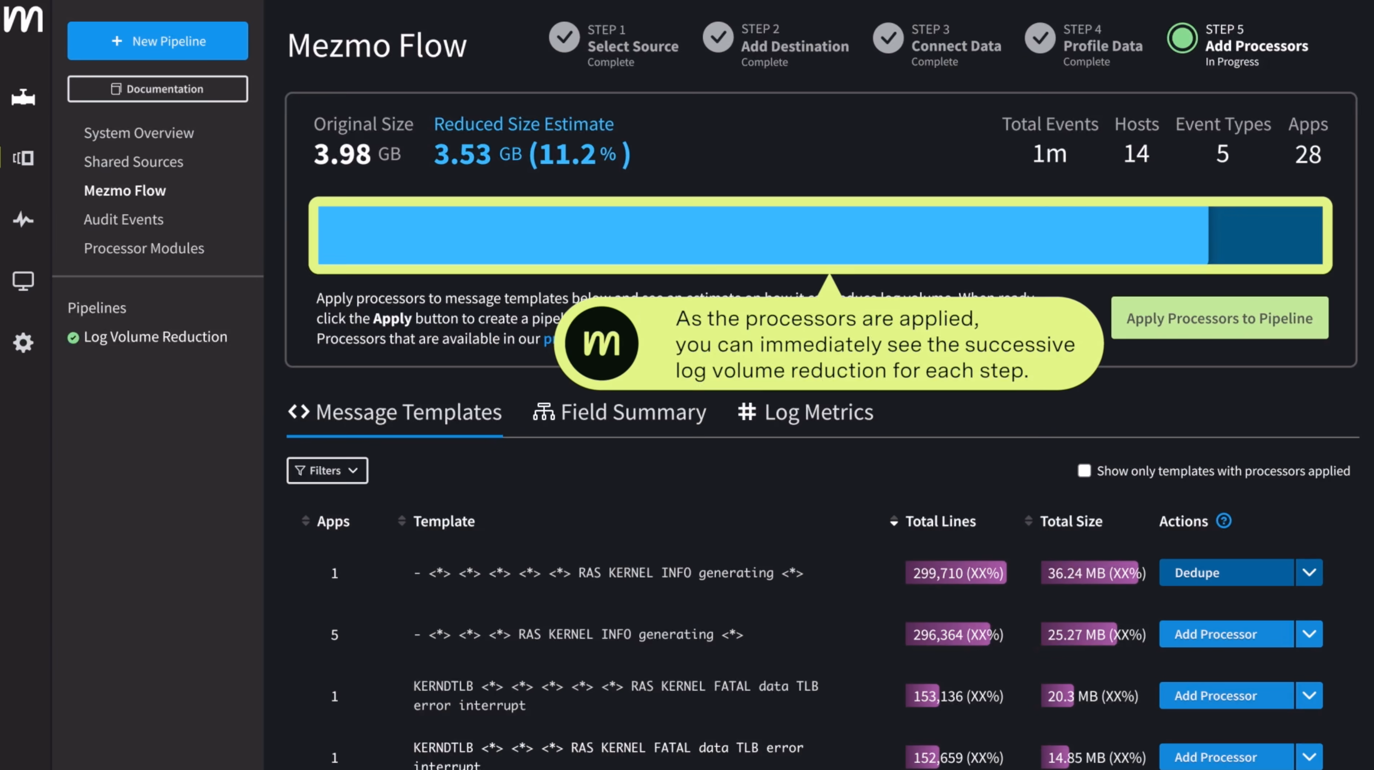Expand processor options for the 153,136 lines row
Screen dimensions: 1374x770
[1309, 695]
